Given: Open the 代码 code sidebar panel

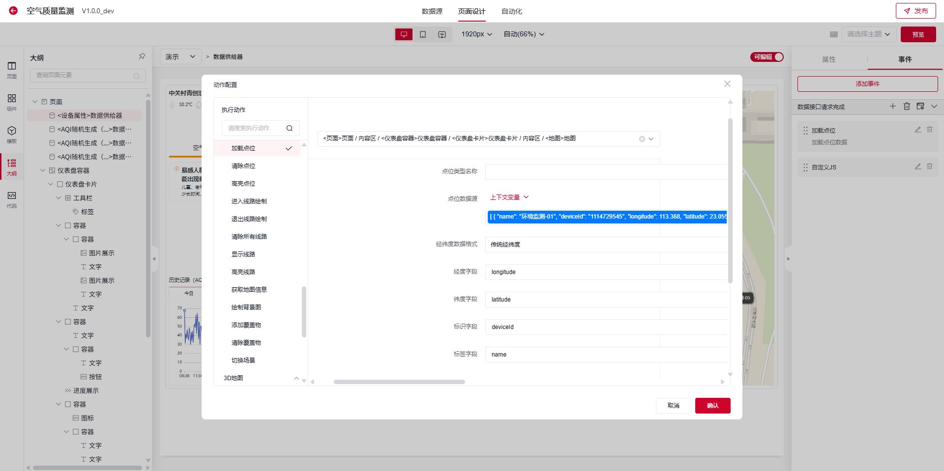Looking at the screenshot, I should click(x=12, y=199).
